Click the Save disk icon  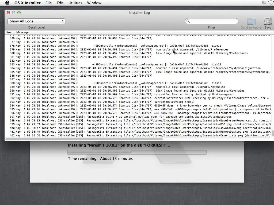[x=268, y=21]
